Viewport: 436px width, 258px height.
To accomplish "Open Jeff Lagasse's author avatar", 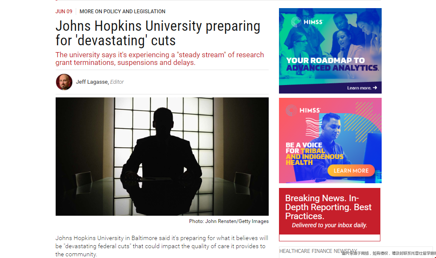I will coord(64,82).
